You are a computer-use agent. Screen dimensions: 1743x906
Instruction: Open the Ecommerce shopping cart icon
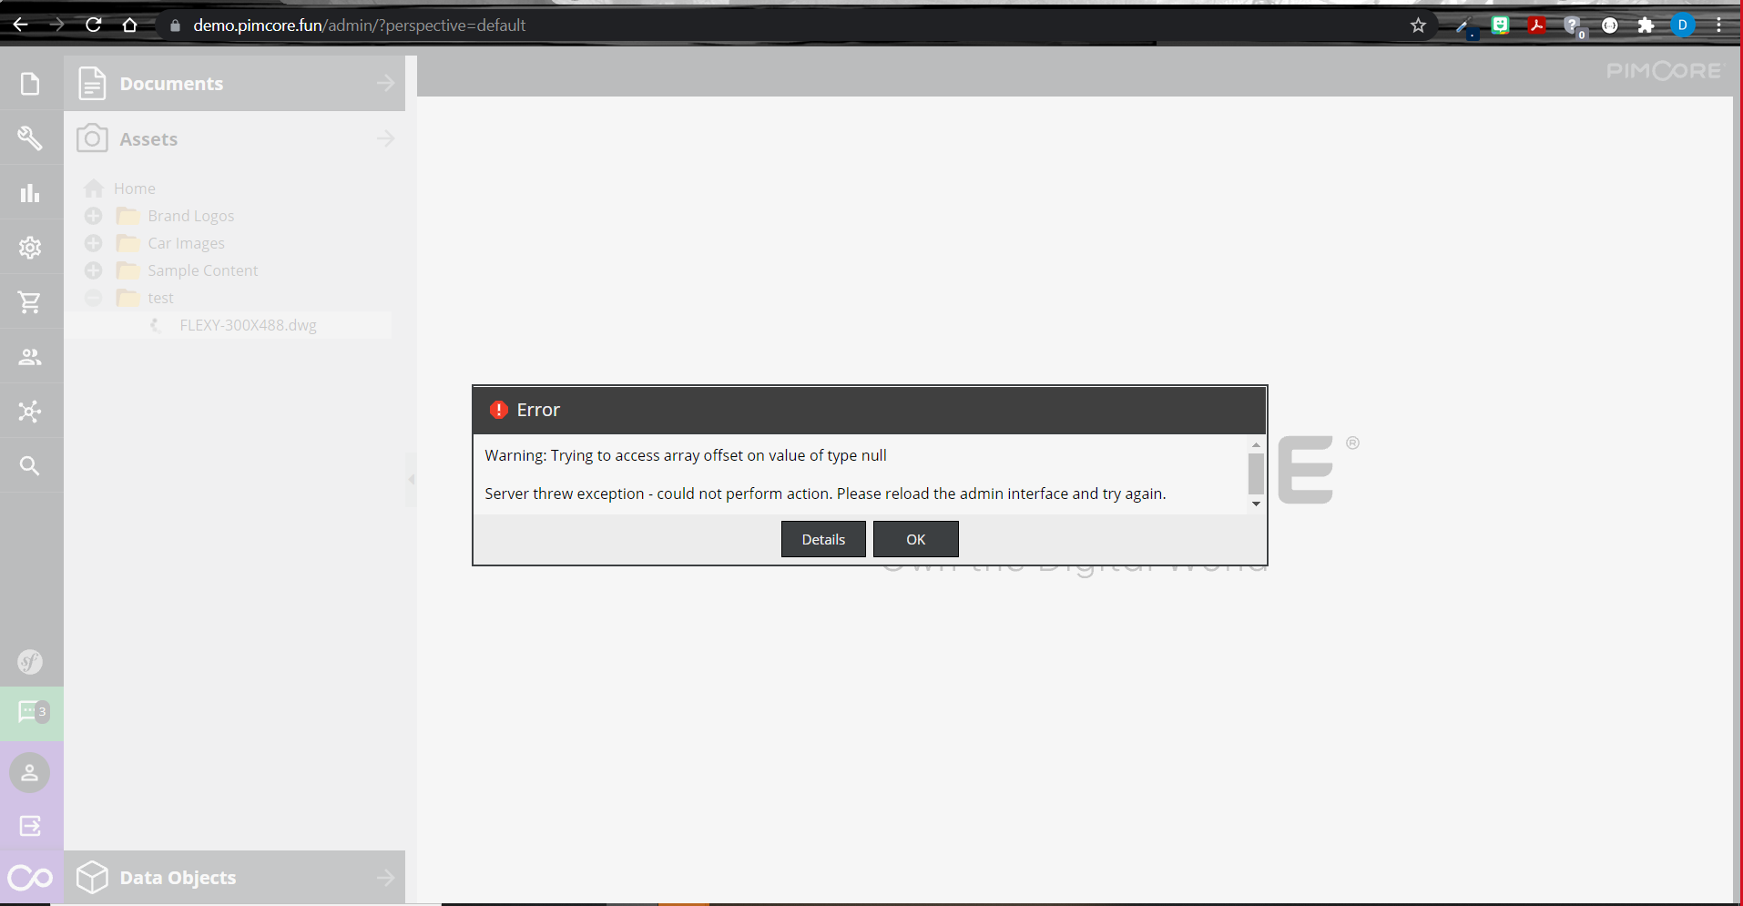coord(30,302)
